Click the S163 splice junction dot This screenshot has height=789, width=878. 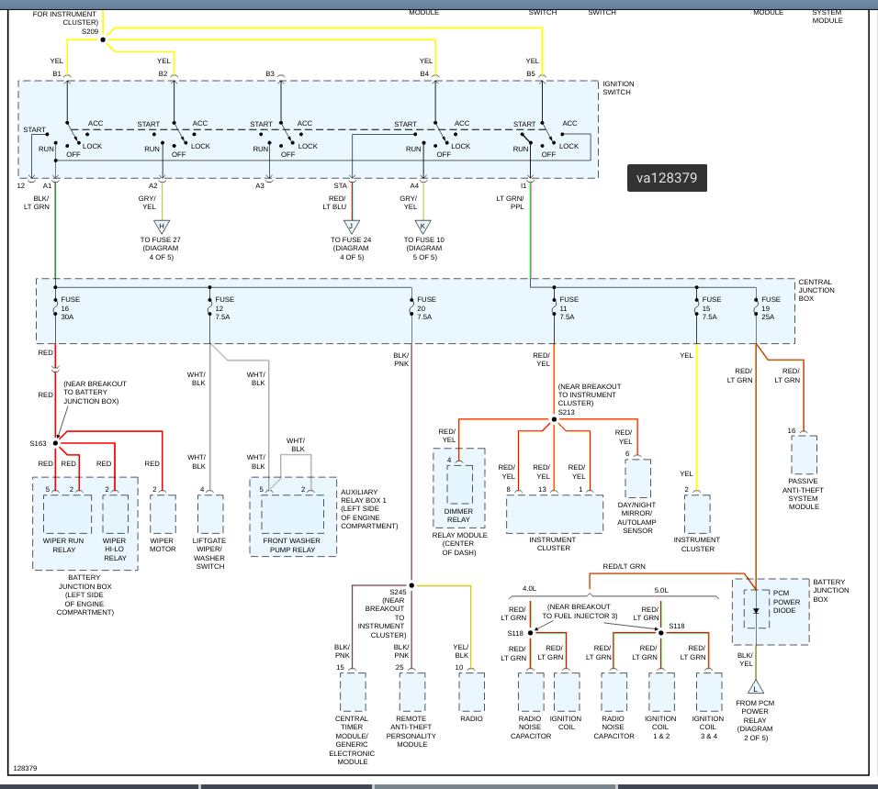tap(55, 443)
